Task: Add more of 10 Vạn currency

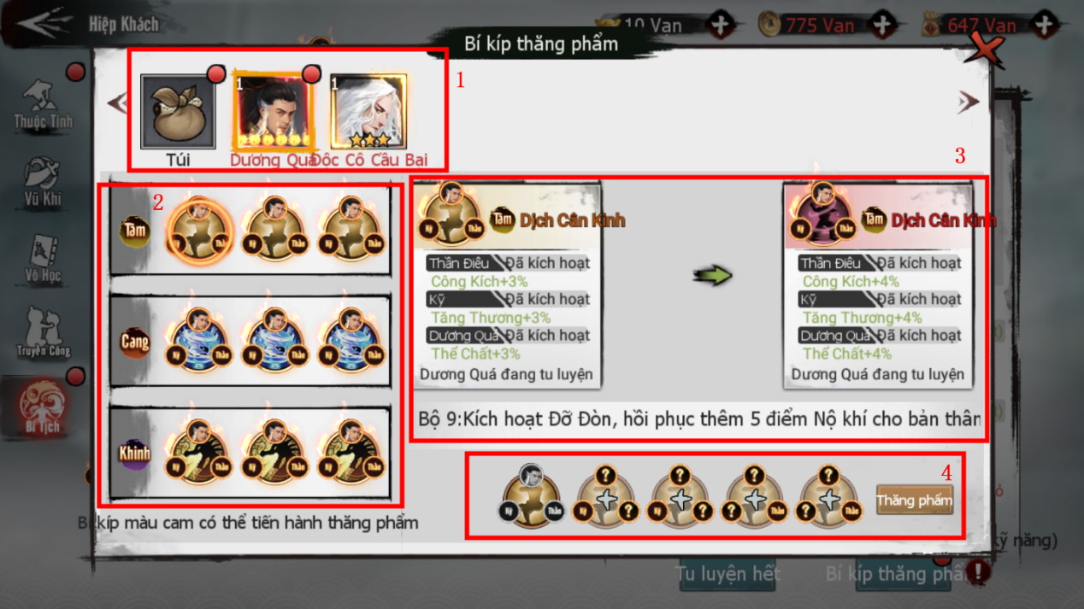Action: pyautogui.click(x=721, y=25)
